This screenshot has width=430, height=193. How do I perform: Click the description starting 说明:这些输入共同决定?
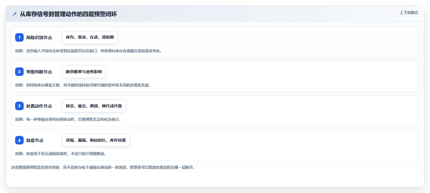[88, 51]
